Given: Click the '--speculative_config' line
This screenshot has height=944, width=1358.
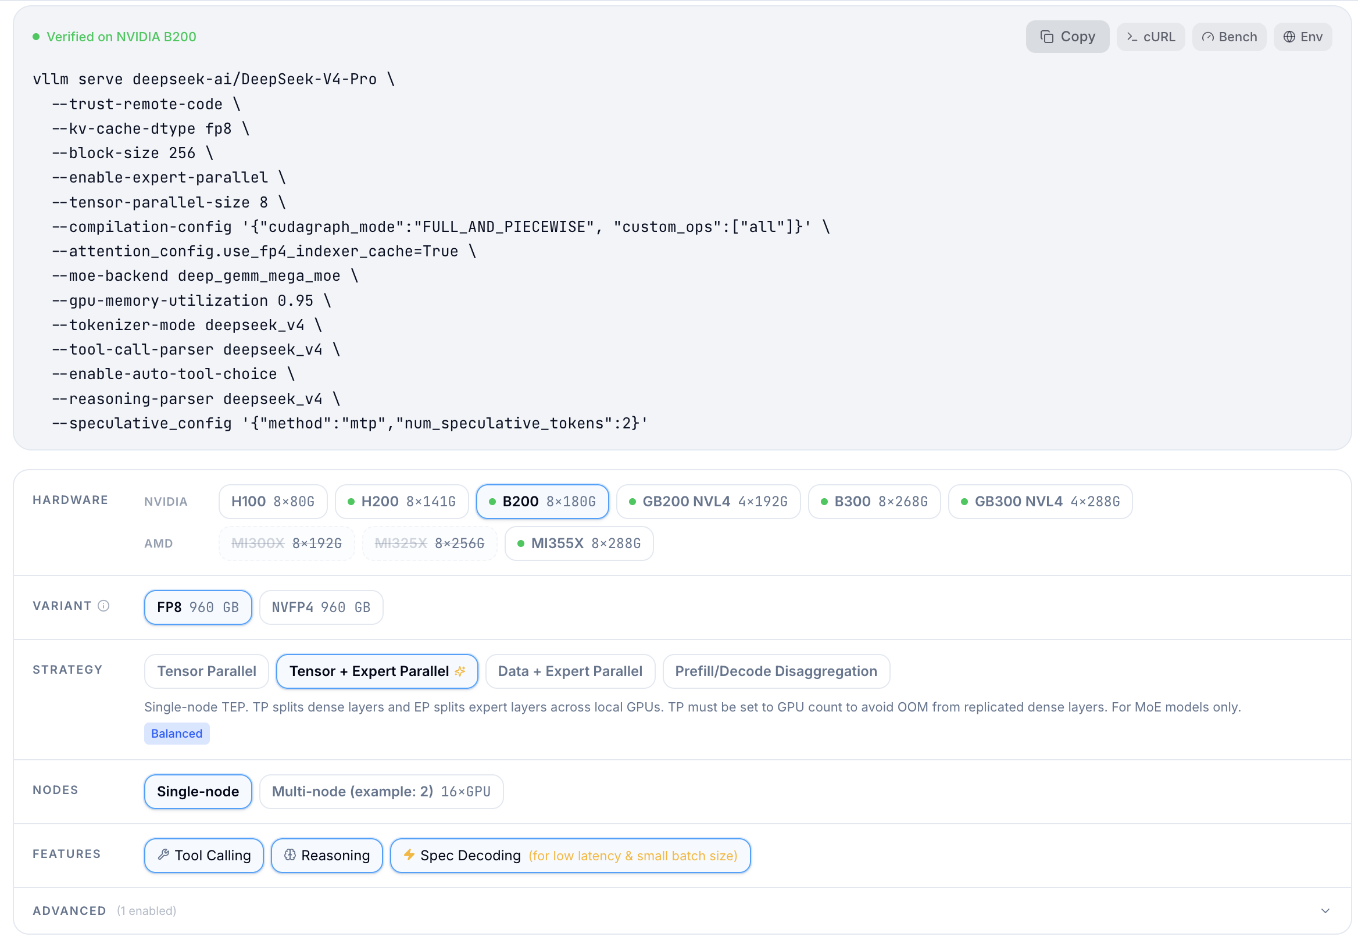Looking at the screenshot, I should pyautogui.click(x=349, y=424).
